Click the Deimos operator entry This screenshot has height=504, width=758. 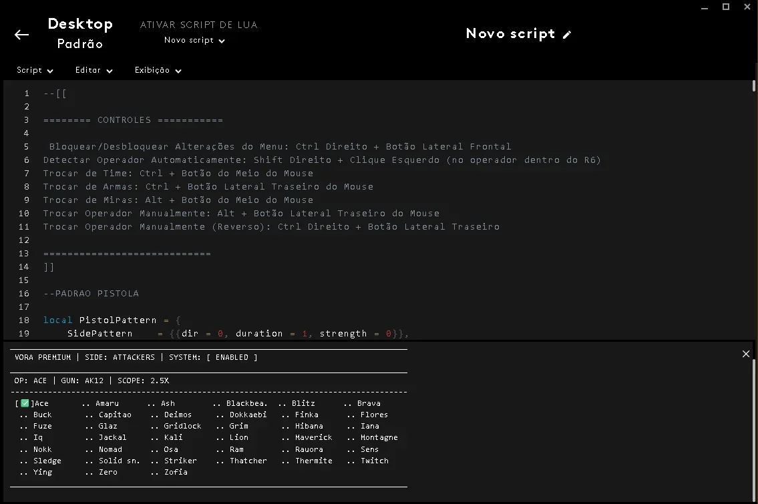(x=178, y=415)
